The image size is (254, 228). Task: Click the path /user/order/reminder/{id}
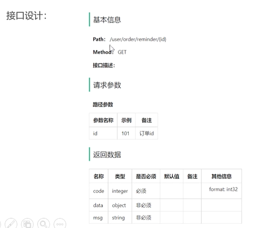point(138,39)
